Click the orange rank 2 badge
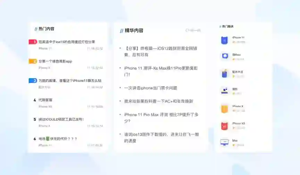The height and width of the screenshot is (175, 300). click(33, 61)
